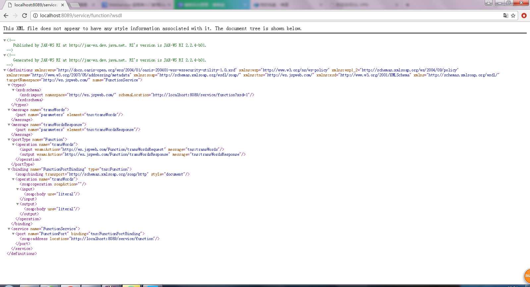Collapse the 'Generated by JAX-WS RI' comment
This screenshot has width=530, height=287.
pyautogui.click(x=5, y=55)
